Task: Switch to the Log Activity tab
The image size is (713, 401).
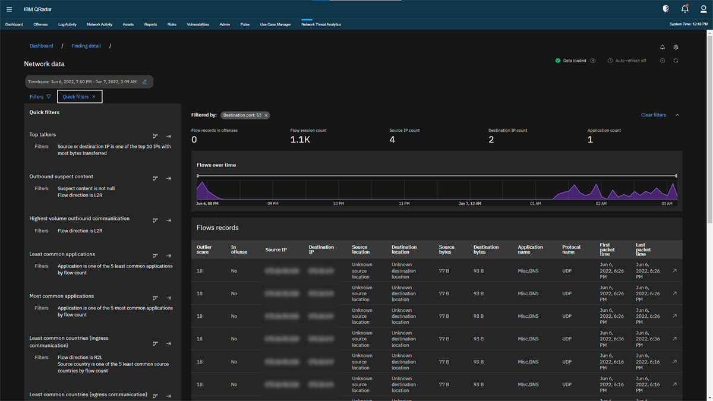Action: 67,24
